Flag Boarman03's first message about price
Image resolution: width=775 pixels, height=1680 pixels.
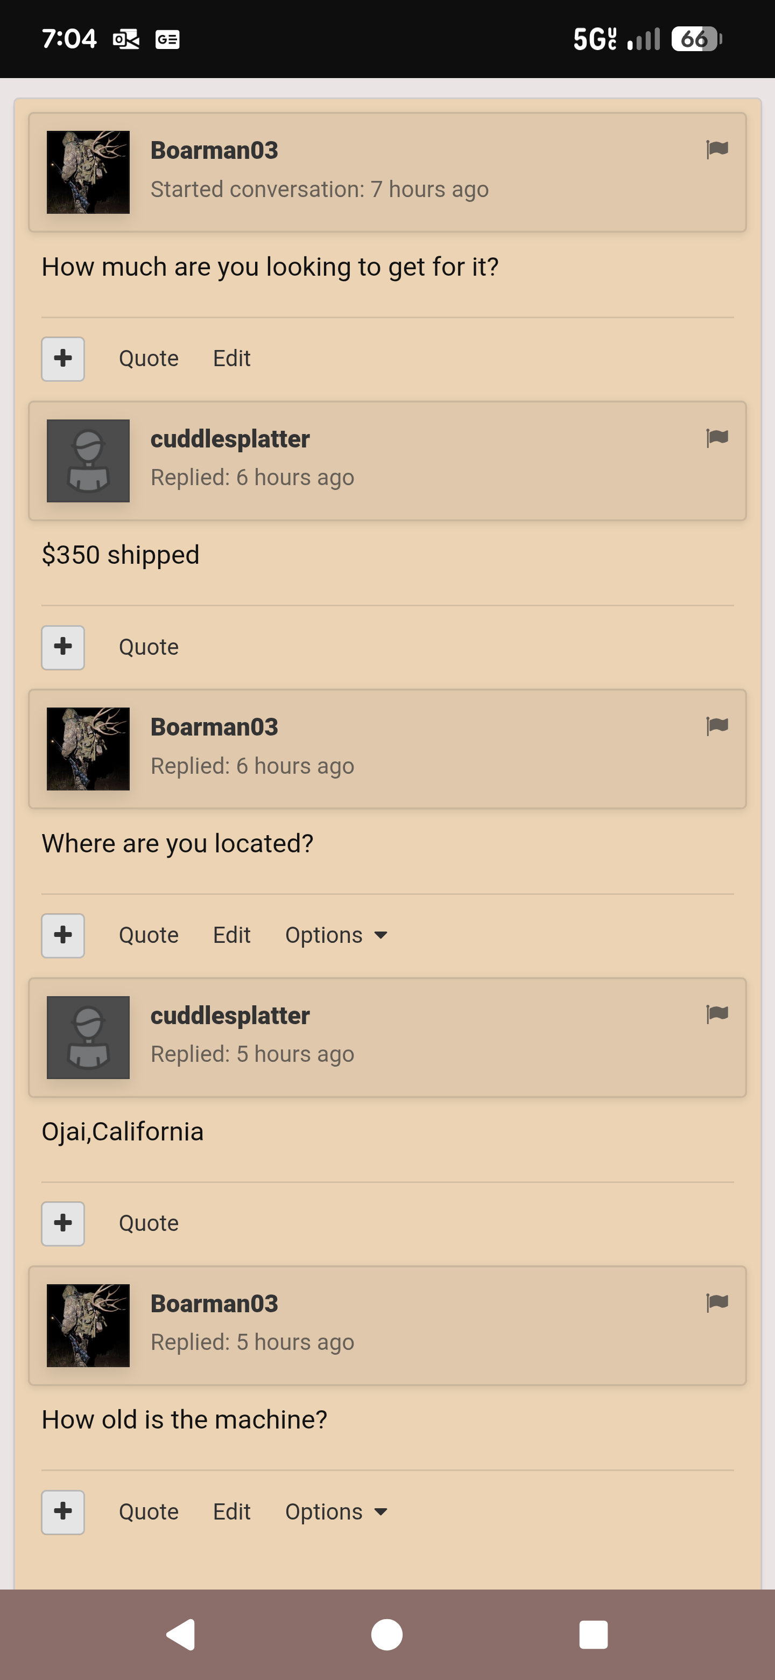(x=717, y=149)
